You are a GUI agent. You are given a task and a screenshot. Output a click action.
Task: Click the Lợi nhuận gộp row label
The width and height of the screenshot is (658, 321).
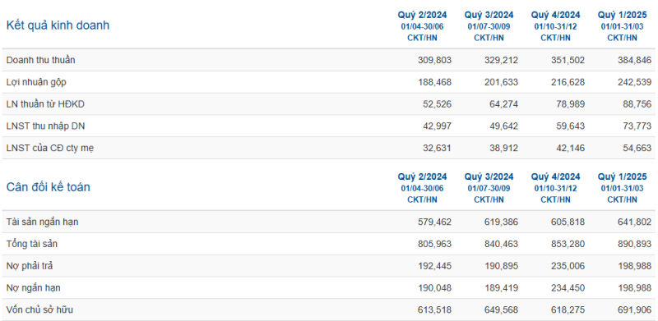pyautogui.click(x=36, y=82)
